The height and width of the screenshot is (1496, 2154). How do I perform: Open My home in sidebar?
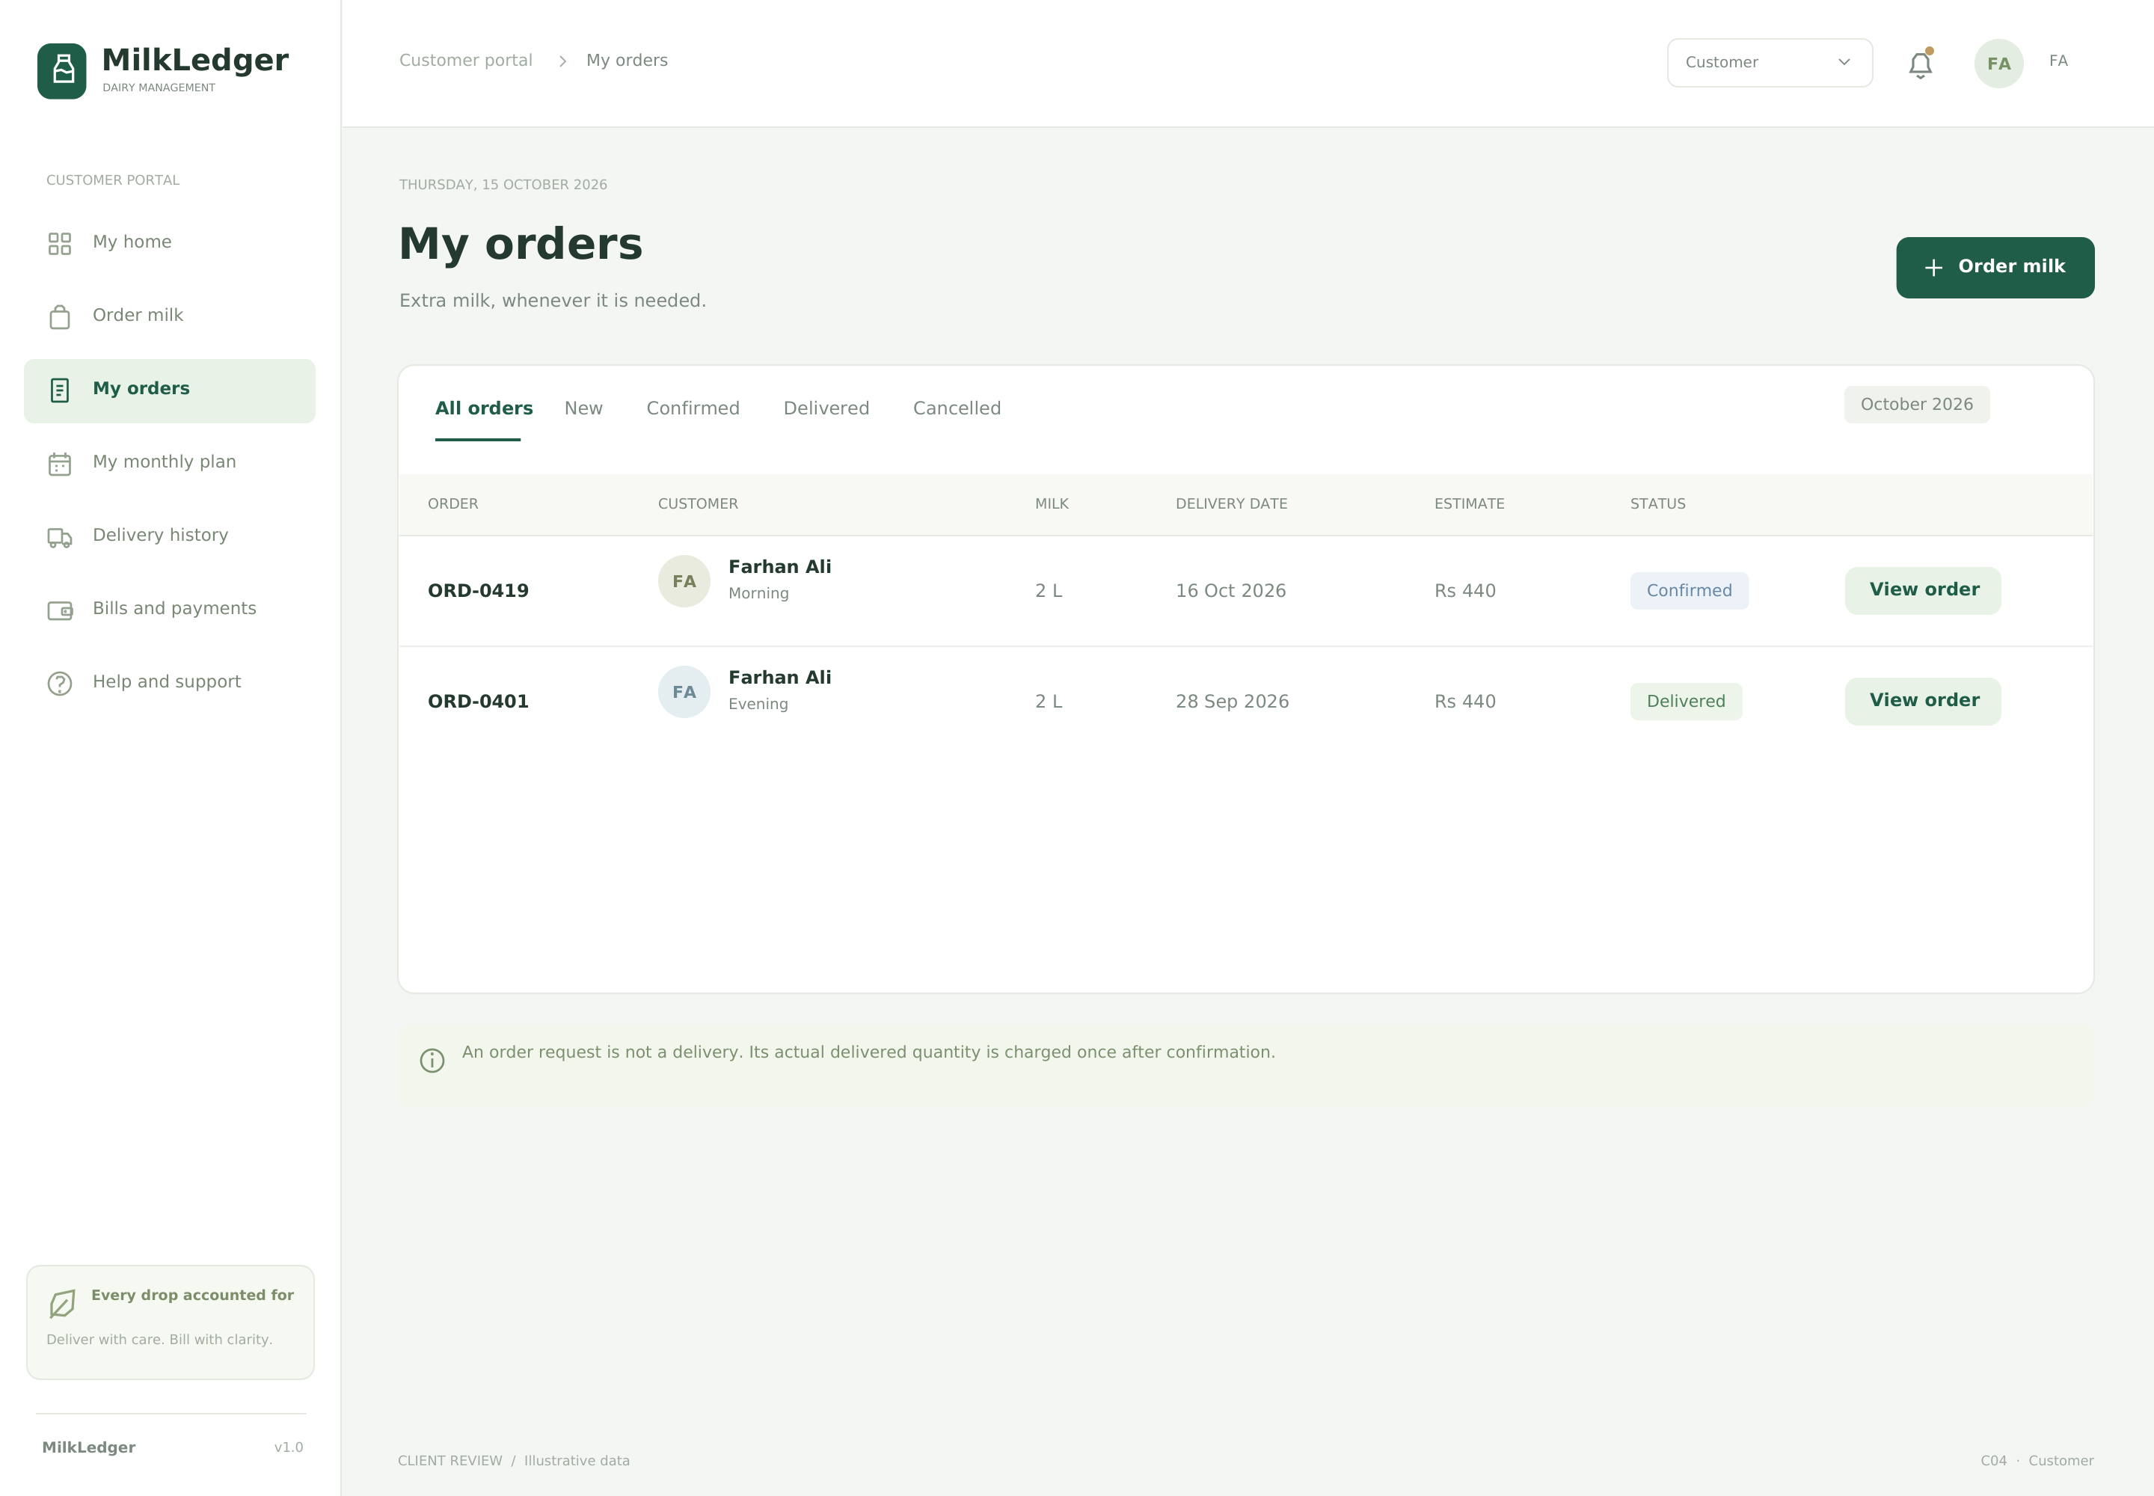click(170, 243)
